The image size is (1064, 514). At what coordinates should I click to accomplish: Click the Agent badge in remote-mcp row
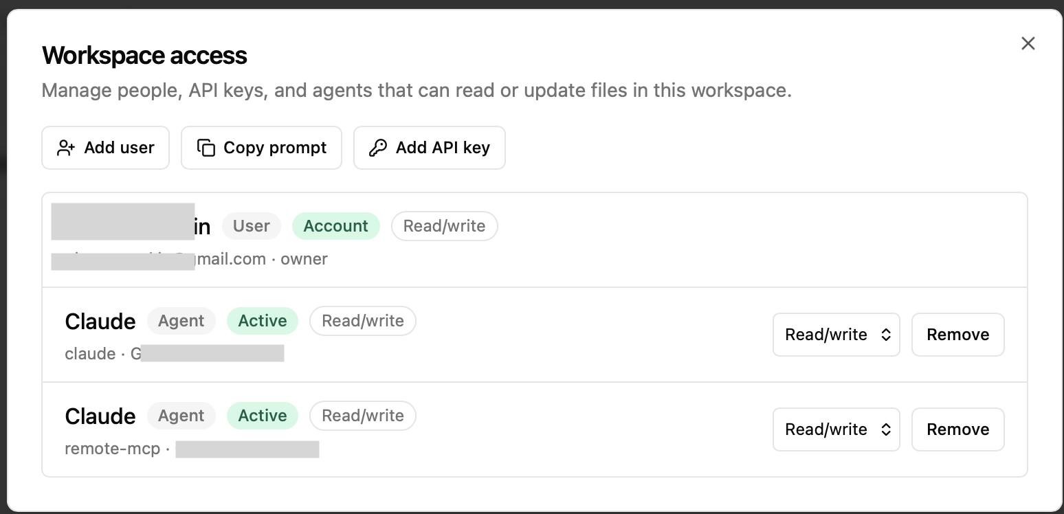tap(181, 416)
